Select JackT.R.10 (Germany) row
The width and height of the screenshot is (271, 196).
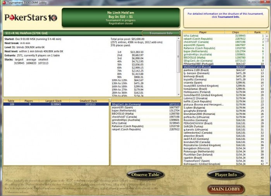[x=224, y=139]
